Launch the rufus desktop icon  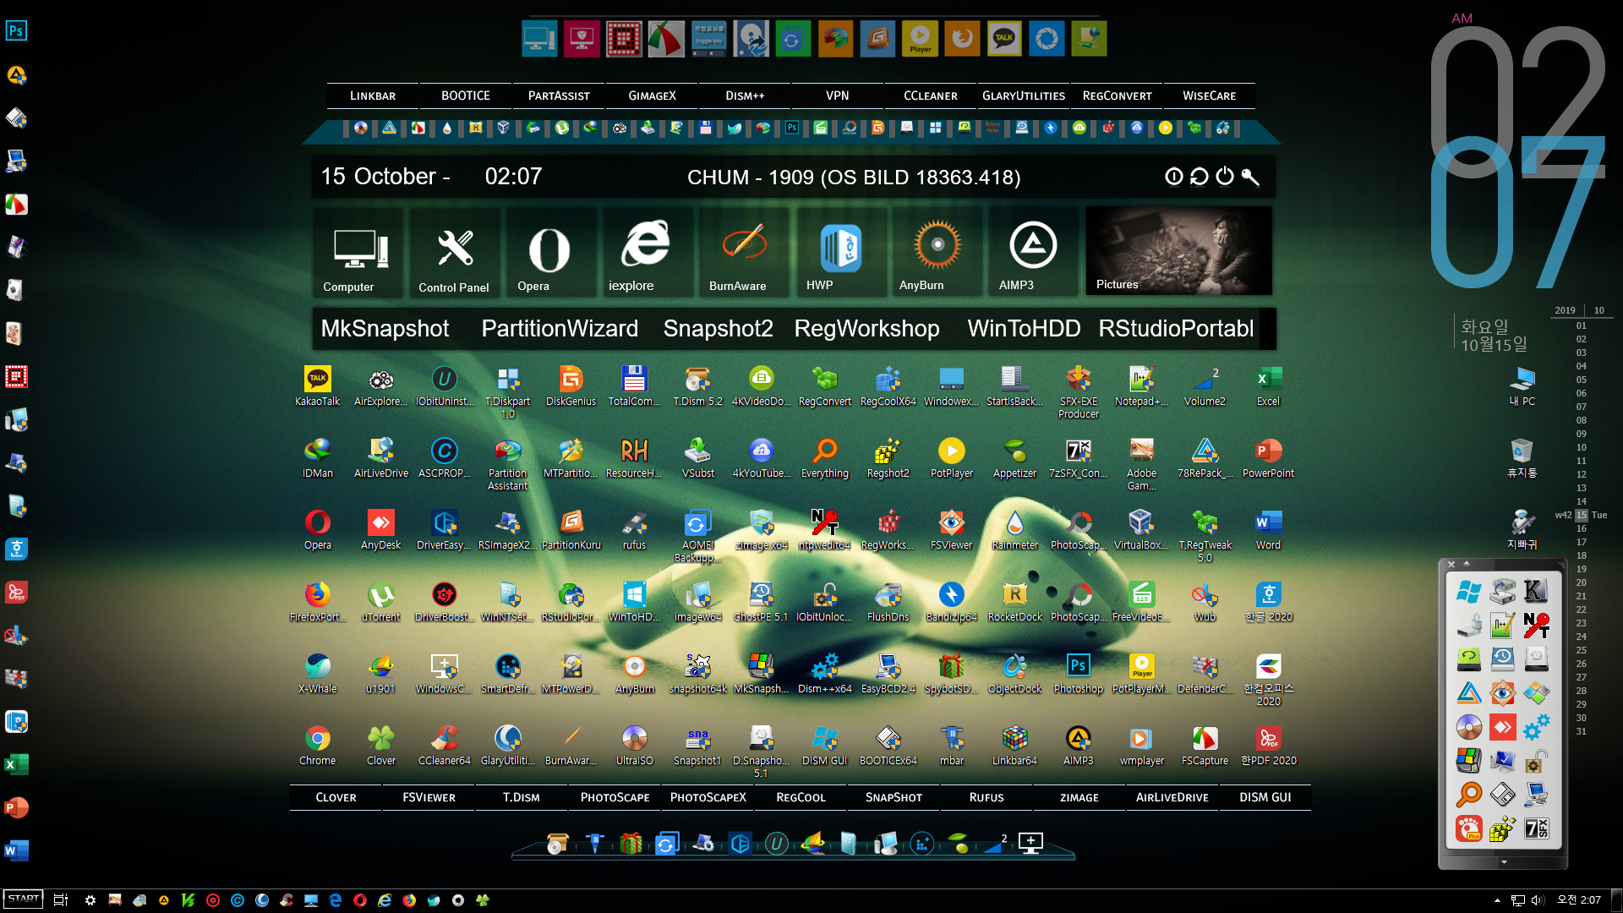click(634, 530)
